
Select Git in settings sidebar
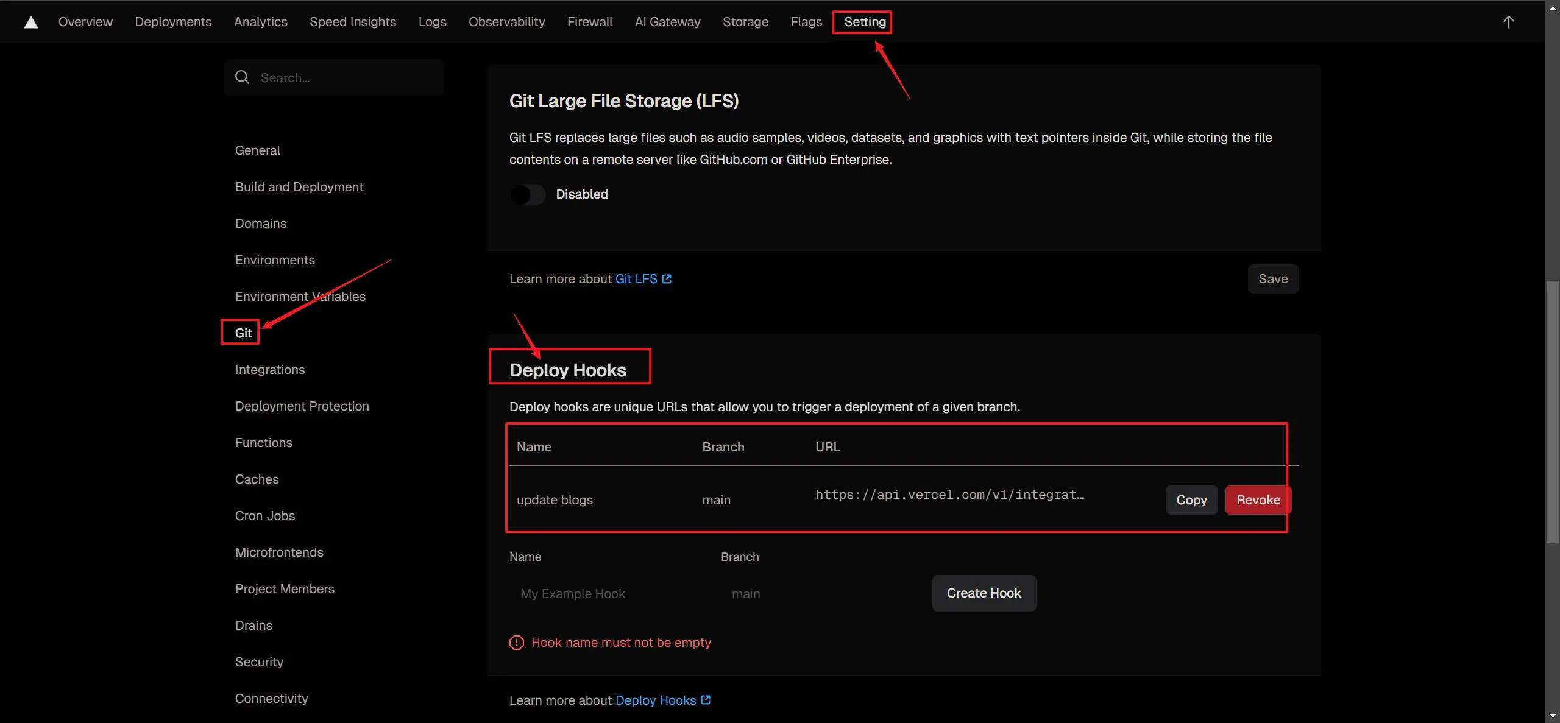243,333
